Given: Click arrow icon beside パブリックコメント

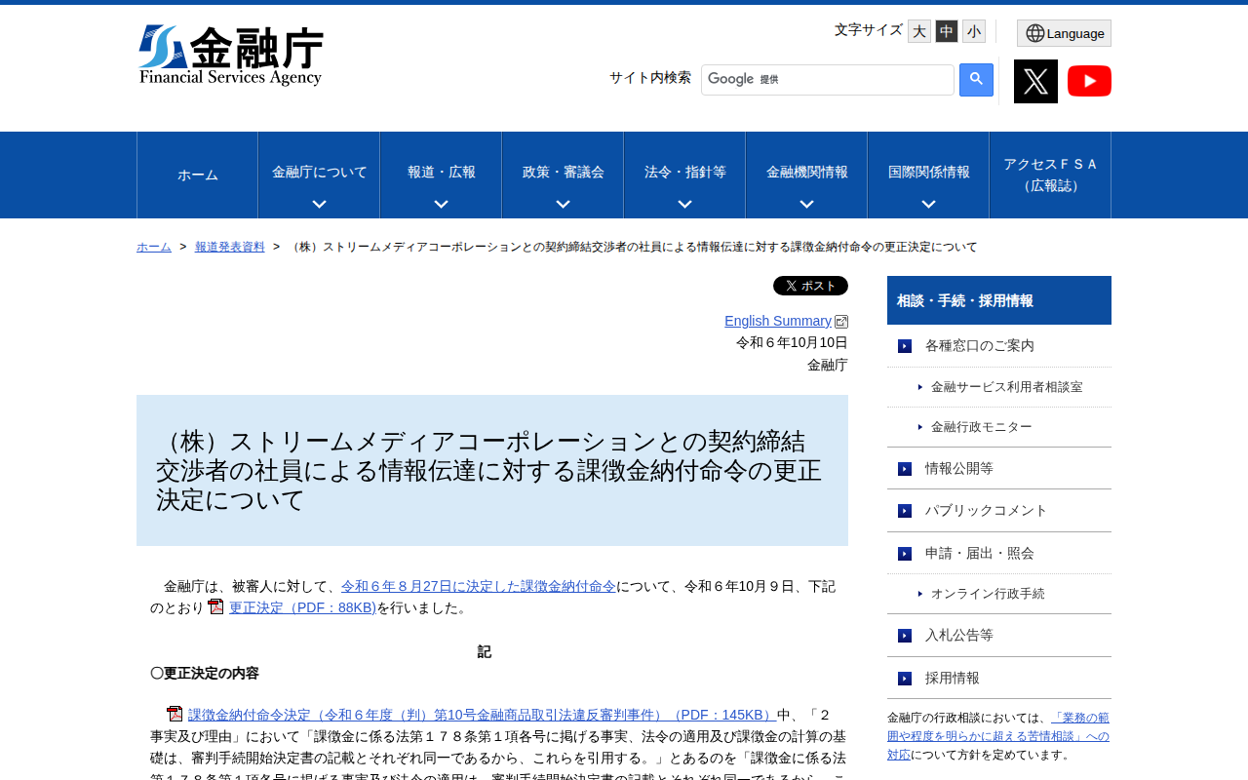Looking at the screenshot, I should tap(905, 511).
